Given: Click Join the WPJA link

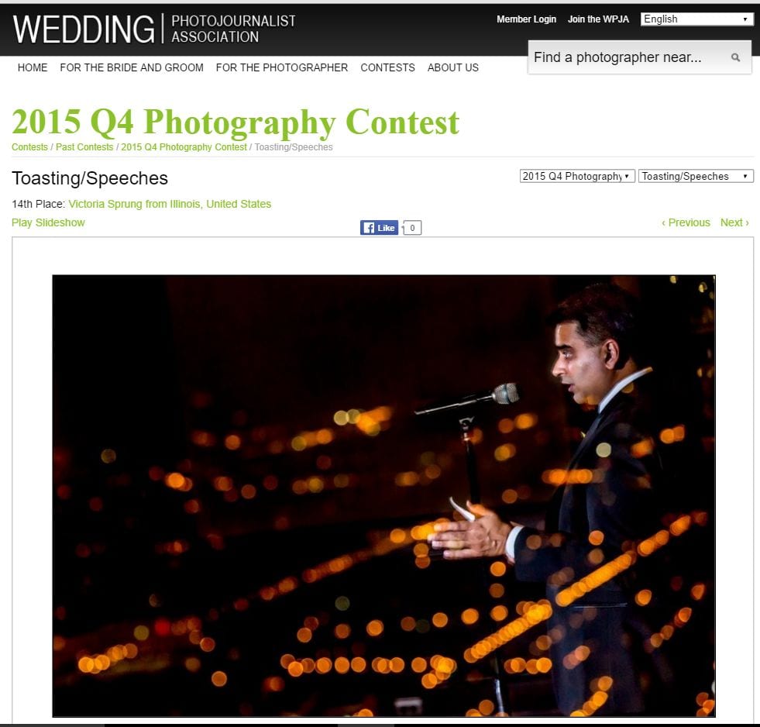Looking at the screenshot, I should click(x=598, y=19).
